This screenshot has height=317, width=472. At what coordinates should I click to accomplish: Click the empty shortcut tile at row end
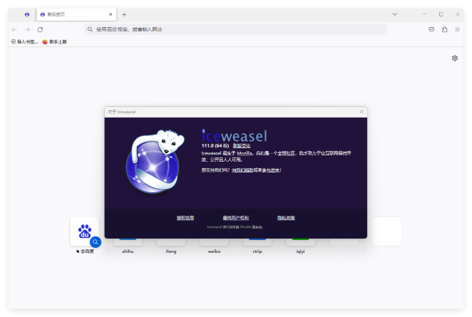click(387, 232)
